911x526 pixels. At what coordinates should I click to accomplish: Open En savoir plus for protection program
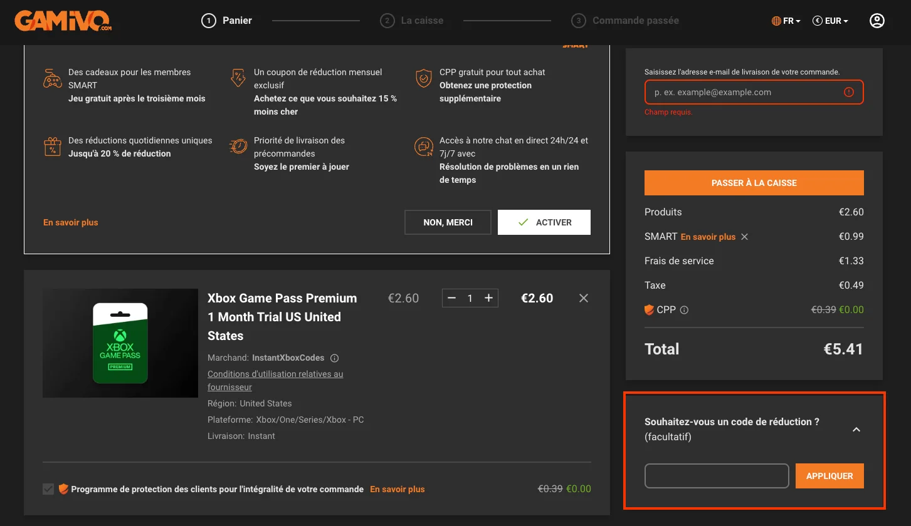[398, 489]
